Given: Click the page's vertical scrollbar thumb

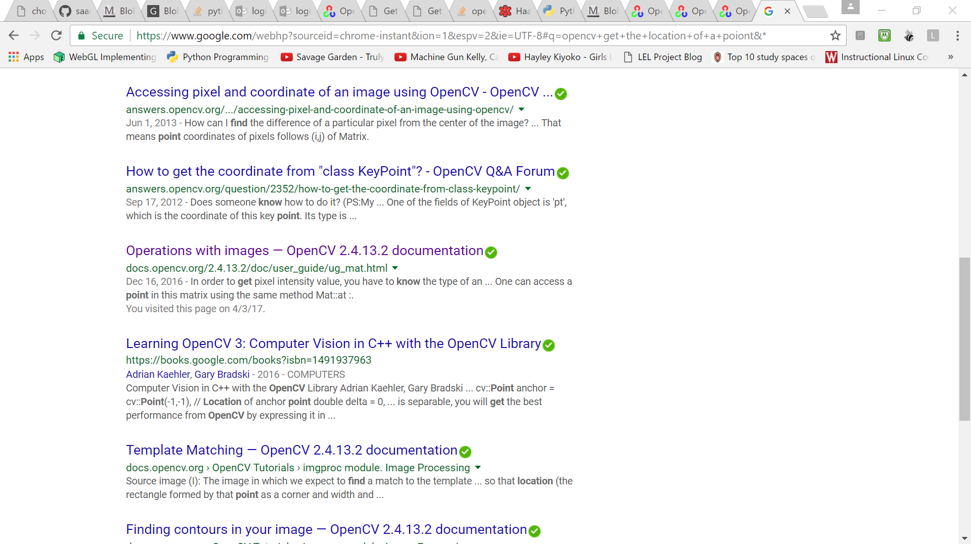Looking at the screenshot, I should pos(964,338).
